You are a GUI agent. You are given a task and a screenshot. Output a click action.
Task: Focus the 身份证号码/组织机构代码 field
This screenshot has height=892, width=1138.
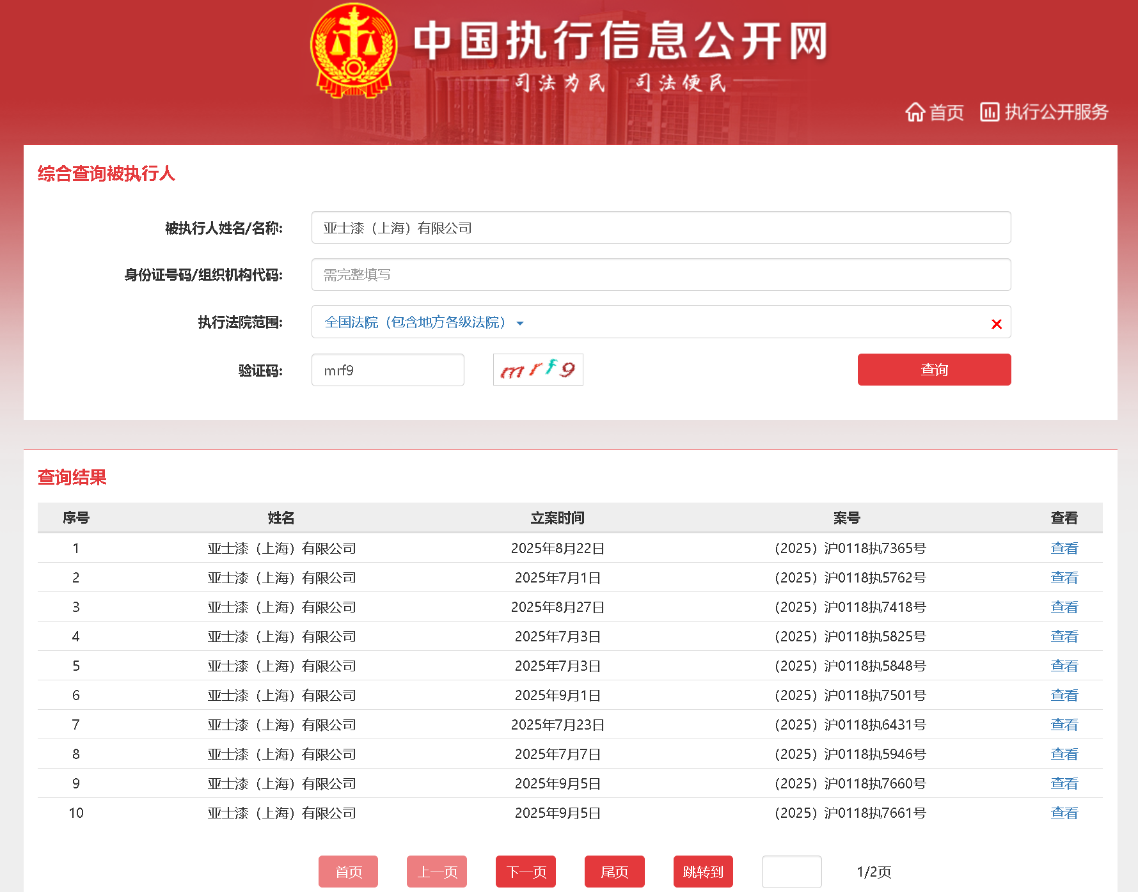(x=661, y=274)
